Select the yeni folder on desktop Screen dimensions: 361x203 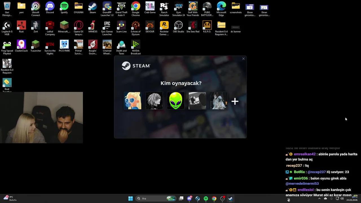tap(21, 8)
